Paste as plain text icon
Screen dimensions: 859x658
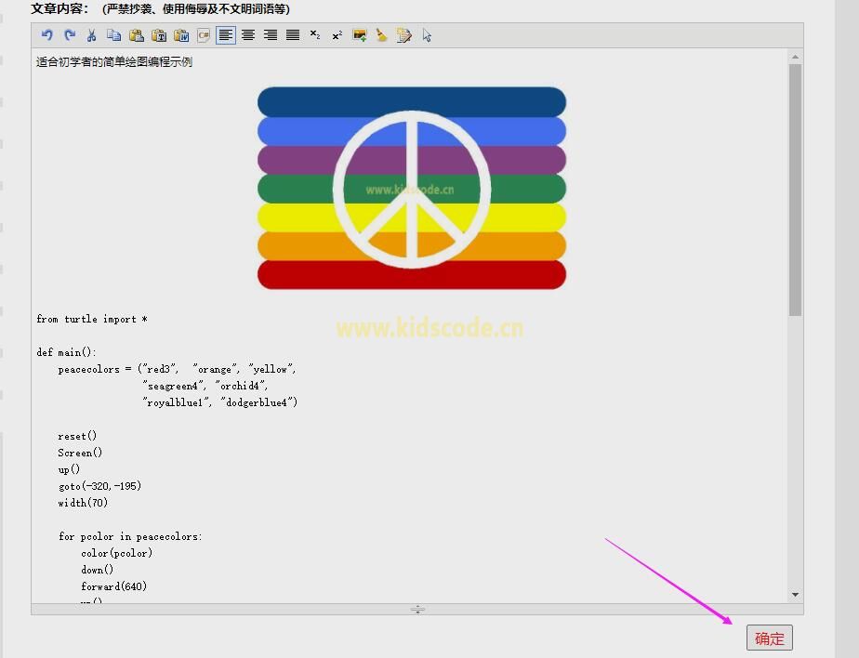point(159,35)
